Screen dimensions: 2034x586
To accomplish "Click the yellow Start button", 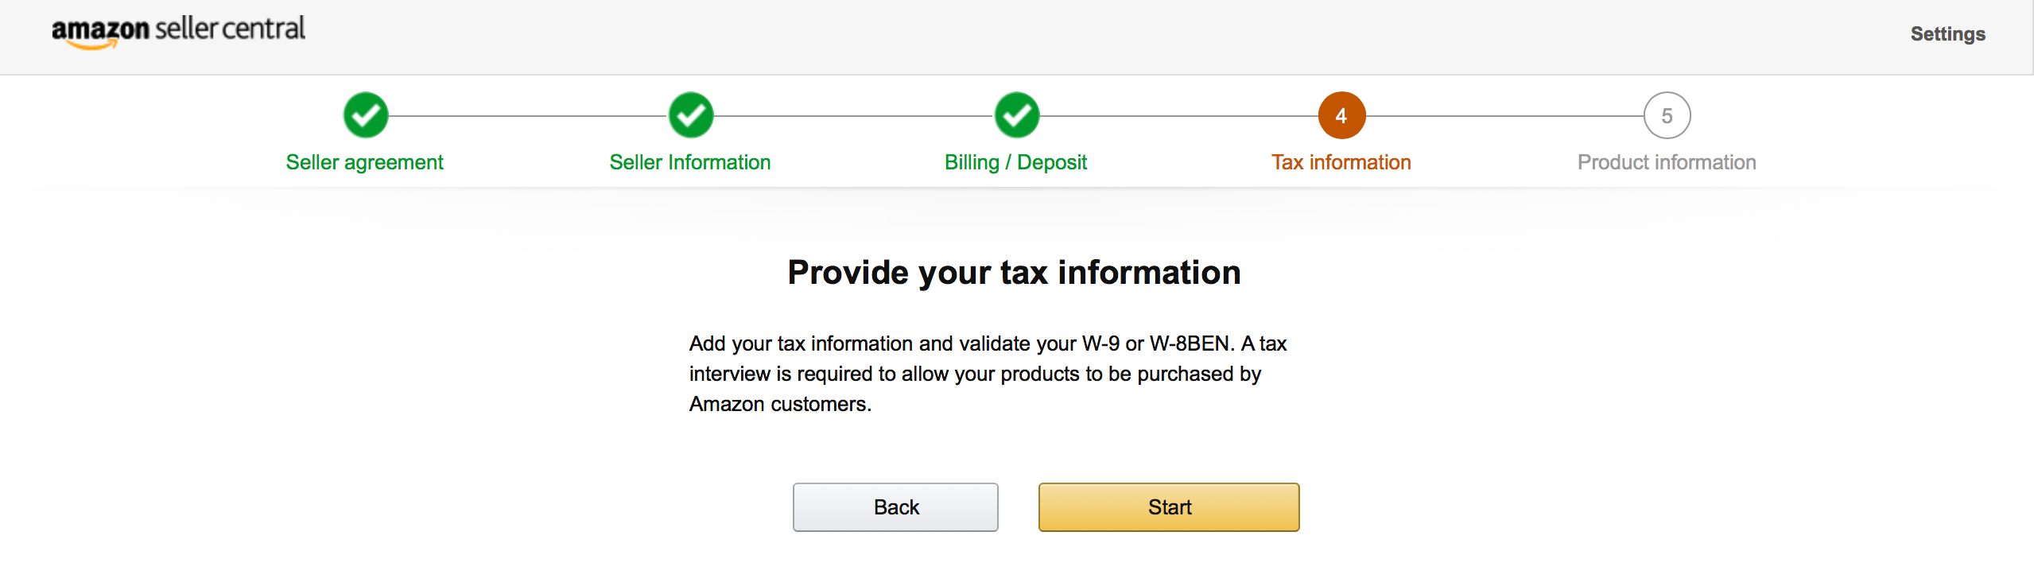I will coord(1169,507).
